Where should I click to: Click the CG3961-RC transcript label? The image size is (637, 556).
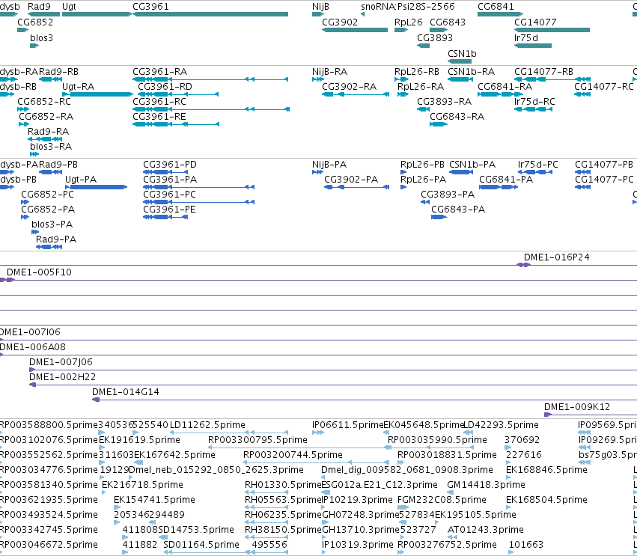tap(159, 102)
